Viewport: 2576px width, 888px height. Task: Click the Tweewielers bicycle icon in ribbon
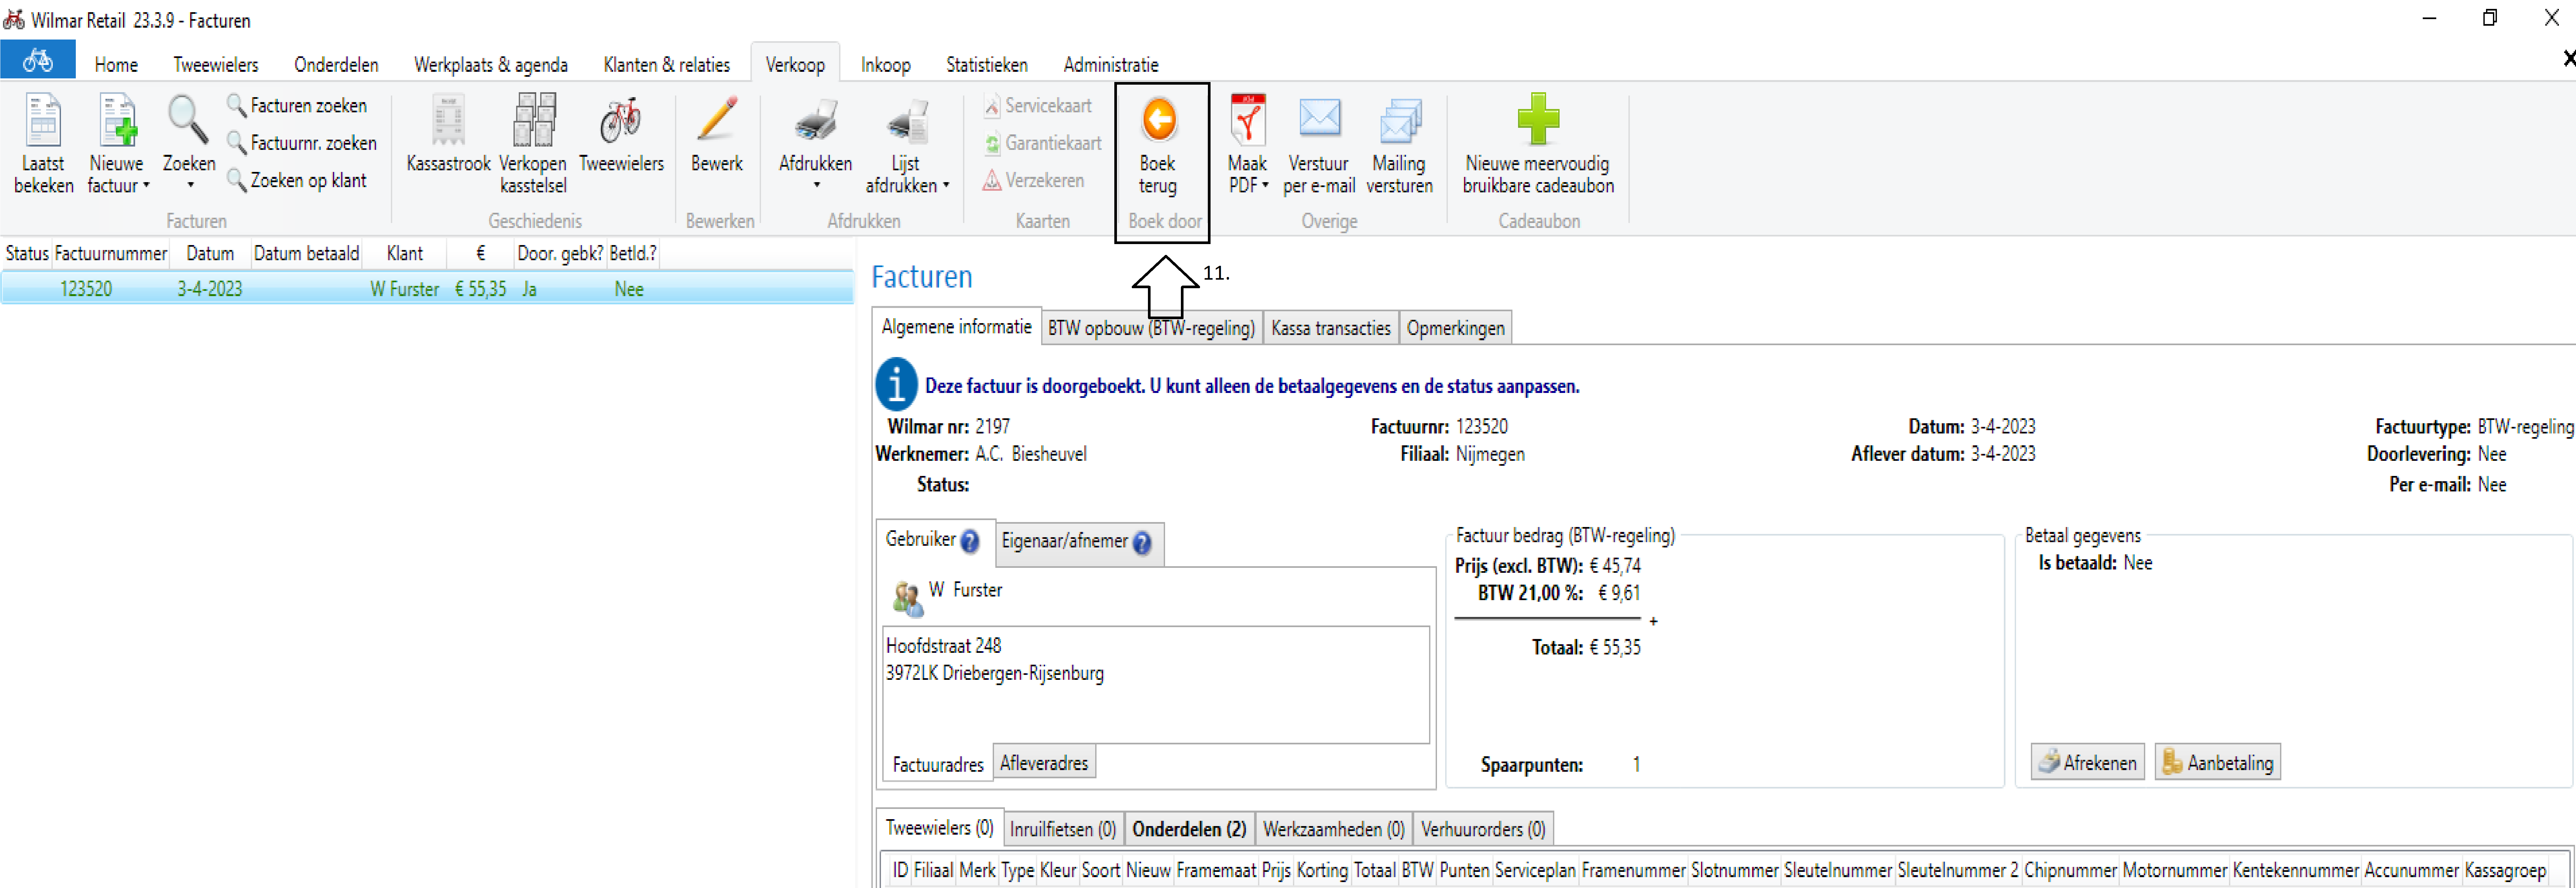pyautogui.click(x=621, y=121)
